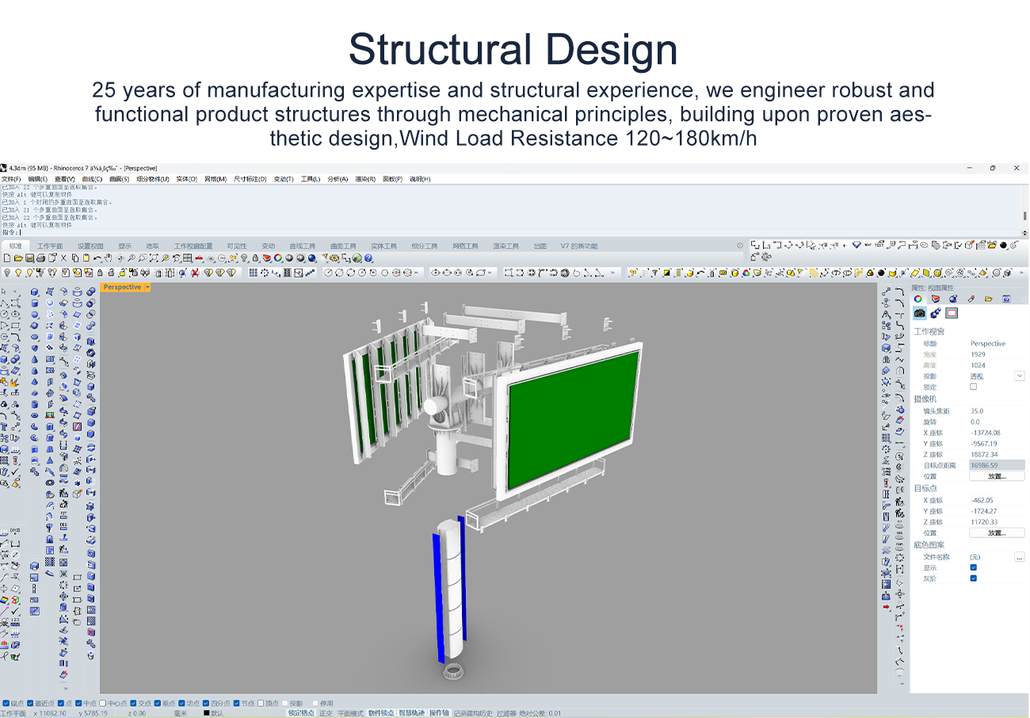1030x718 pixels.
Task: Click the camera icon in properties panel
Action: [919, 313]
